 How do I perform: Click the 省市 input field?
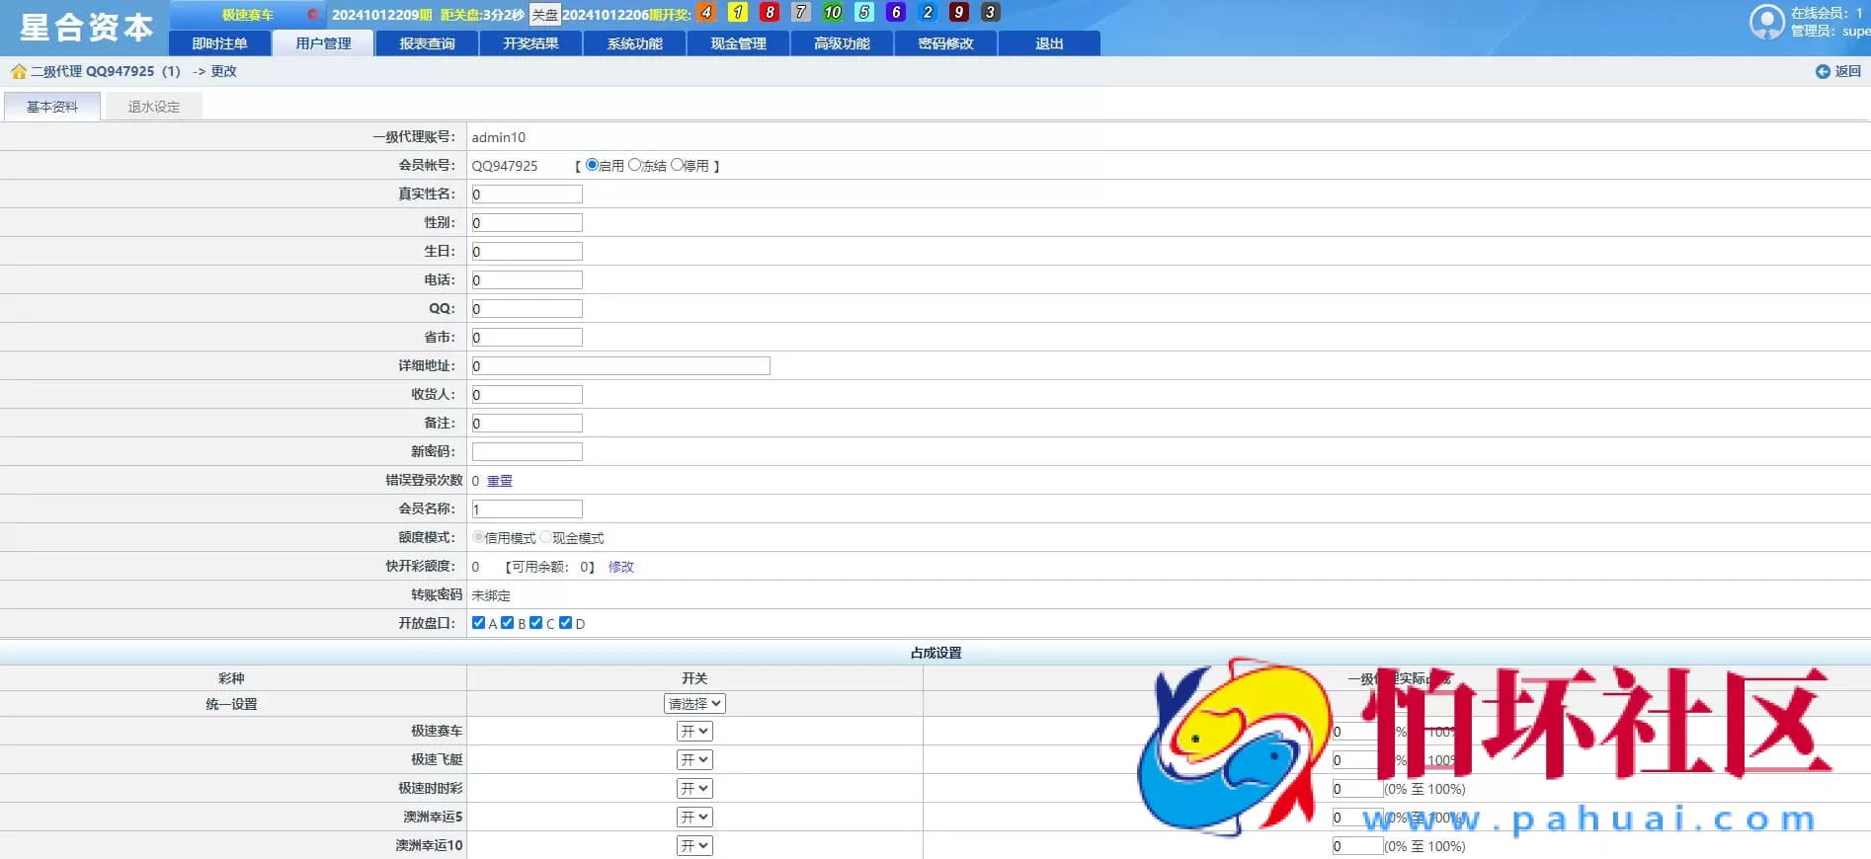528,338
